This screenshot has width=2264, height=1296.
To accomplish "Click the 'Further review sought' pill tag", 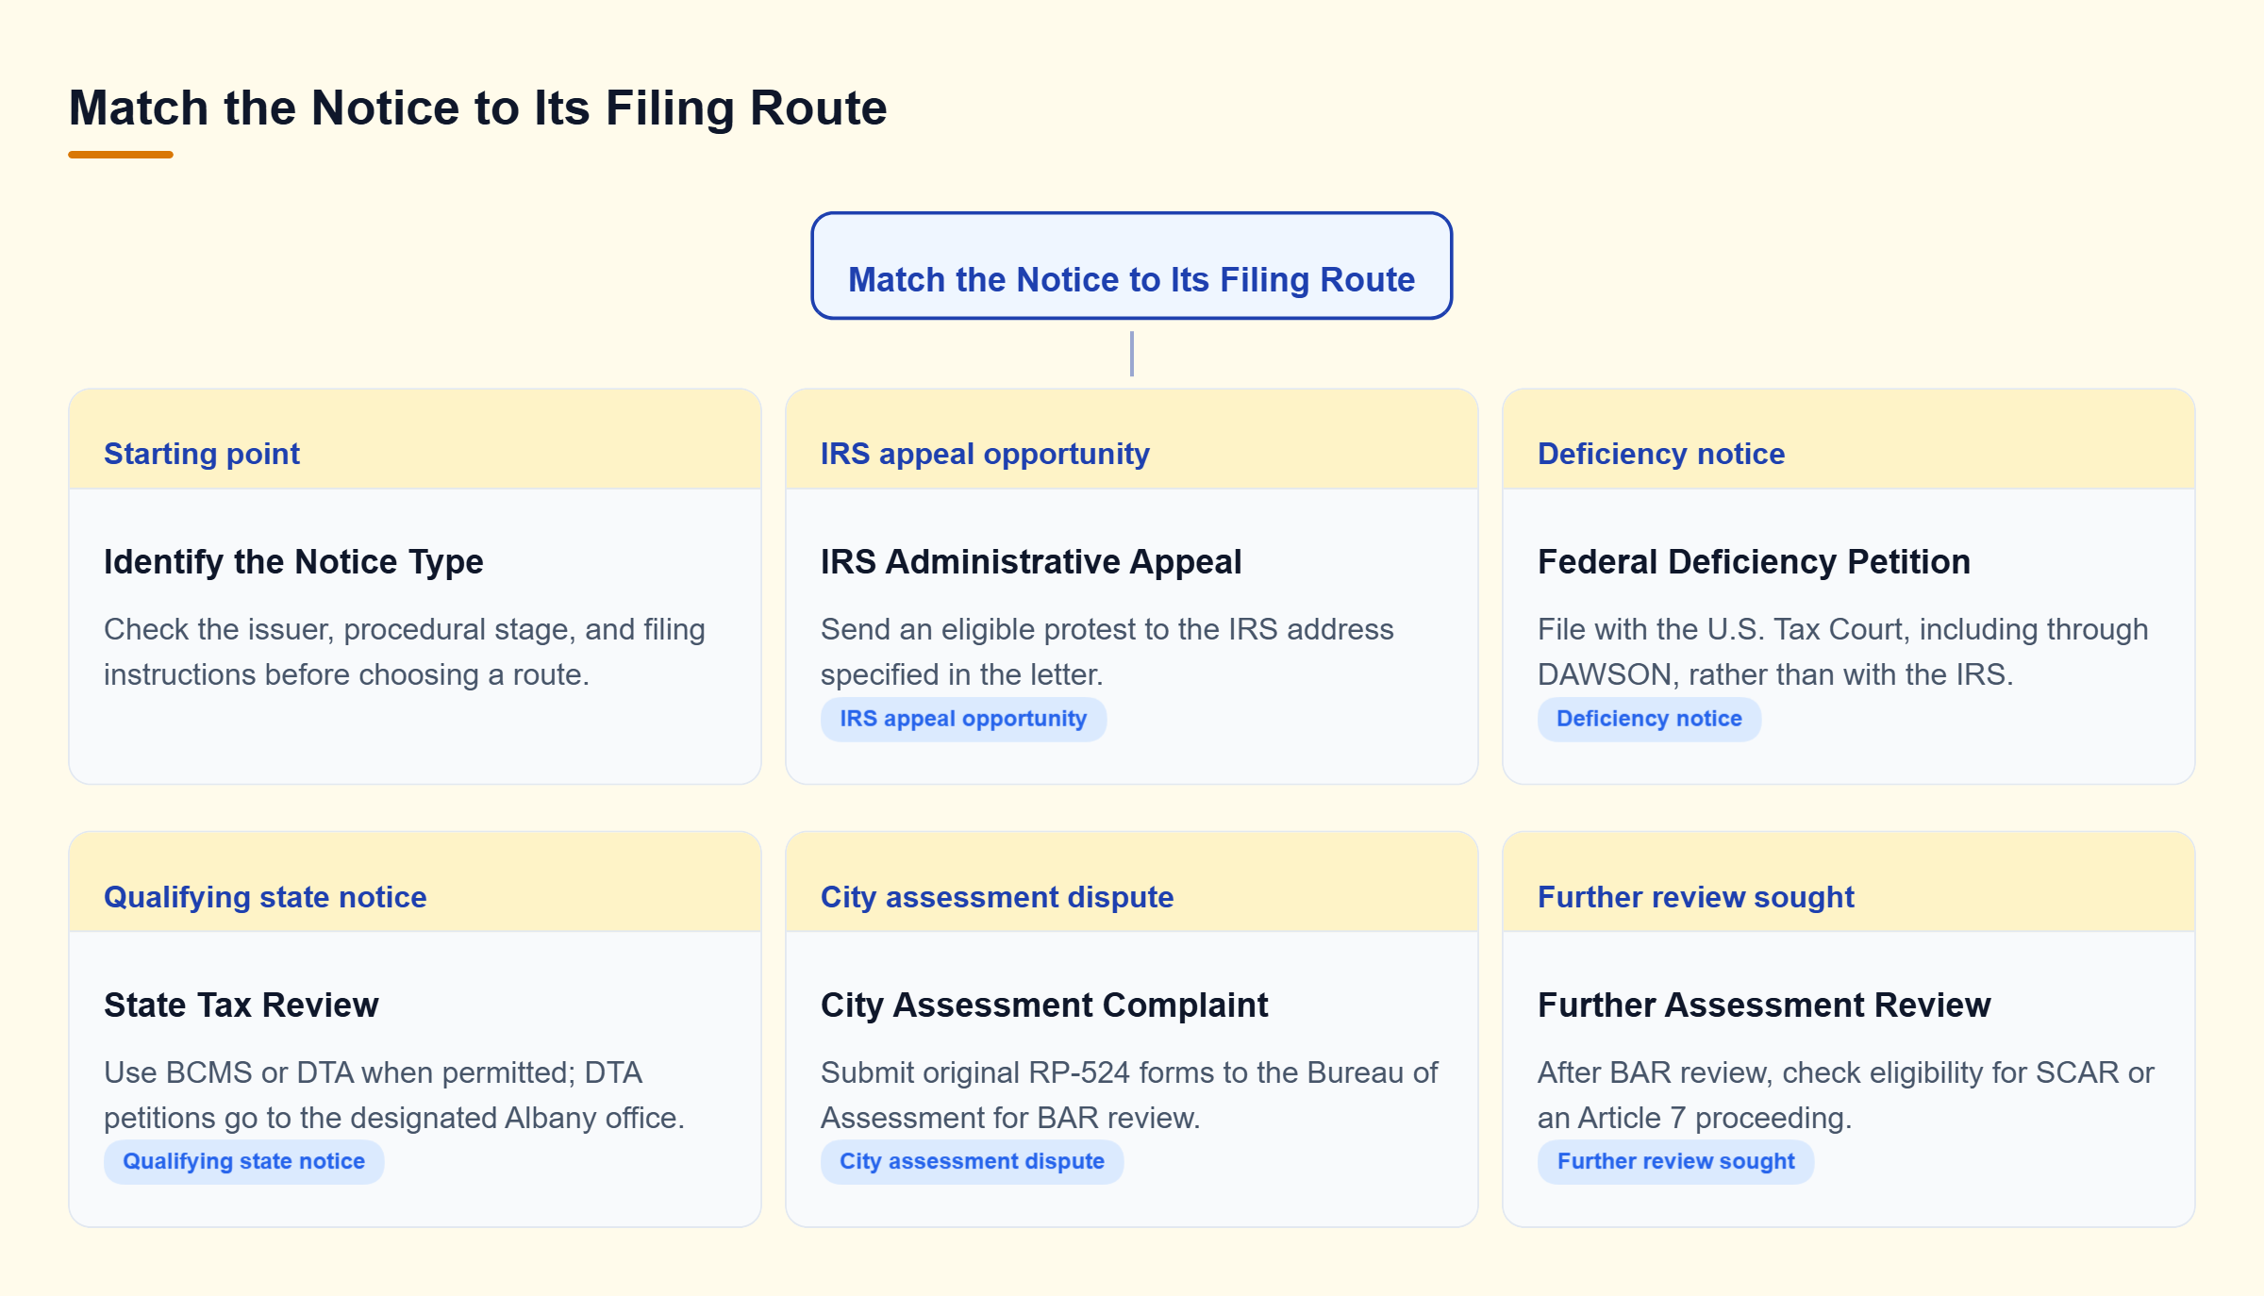I will coord(1675,1162).
